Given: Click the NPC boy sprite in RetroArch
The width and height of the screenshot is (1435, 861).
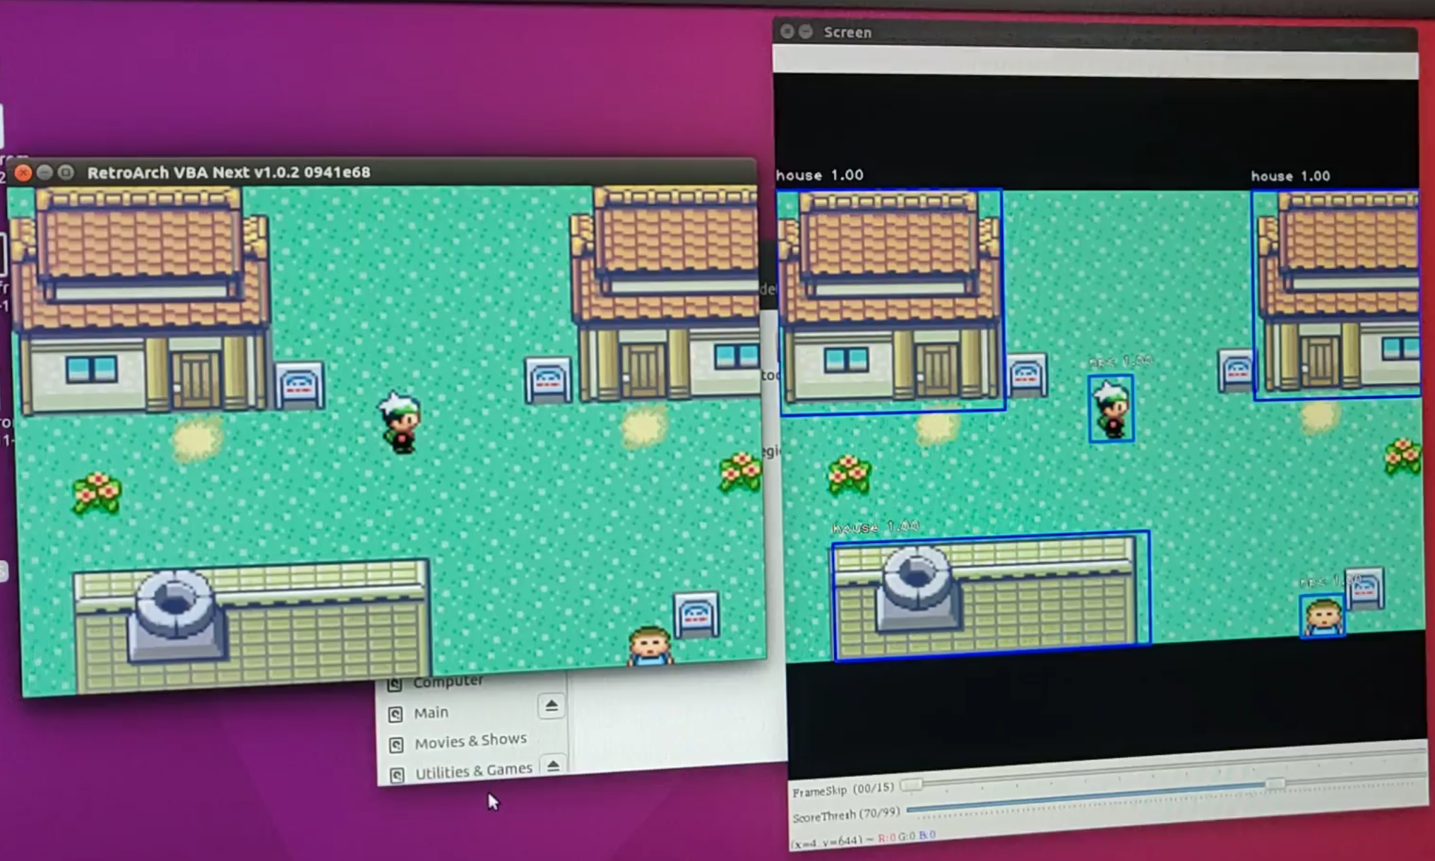Looking at the screenshot, I should 650,646.
